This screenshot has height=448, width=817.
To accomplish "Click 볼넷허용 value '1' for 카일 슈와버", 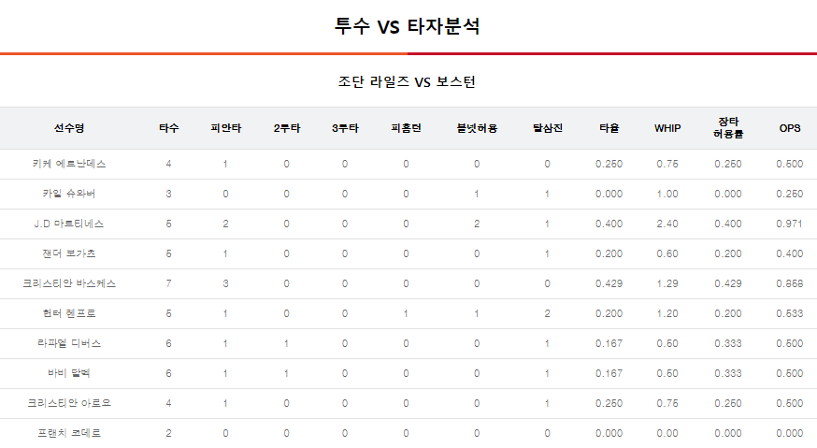I will coord(477,194).
